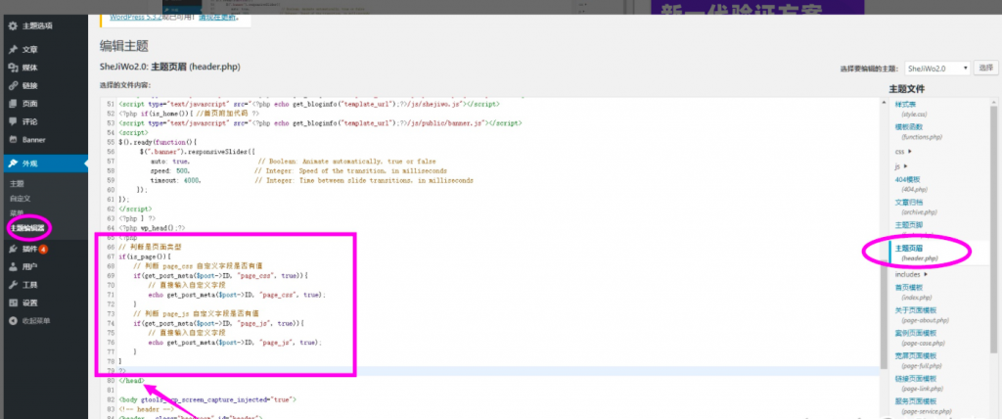Click the body tag on line 82

tap(207, 399)
